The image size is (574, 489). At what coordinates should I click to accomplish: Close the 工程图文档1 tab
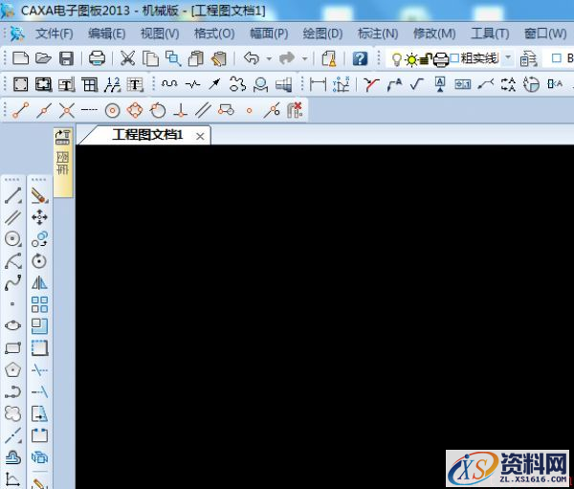(x=200, y=137)
